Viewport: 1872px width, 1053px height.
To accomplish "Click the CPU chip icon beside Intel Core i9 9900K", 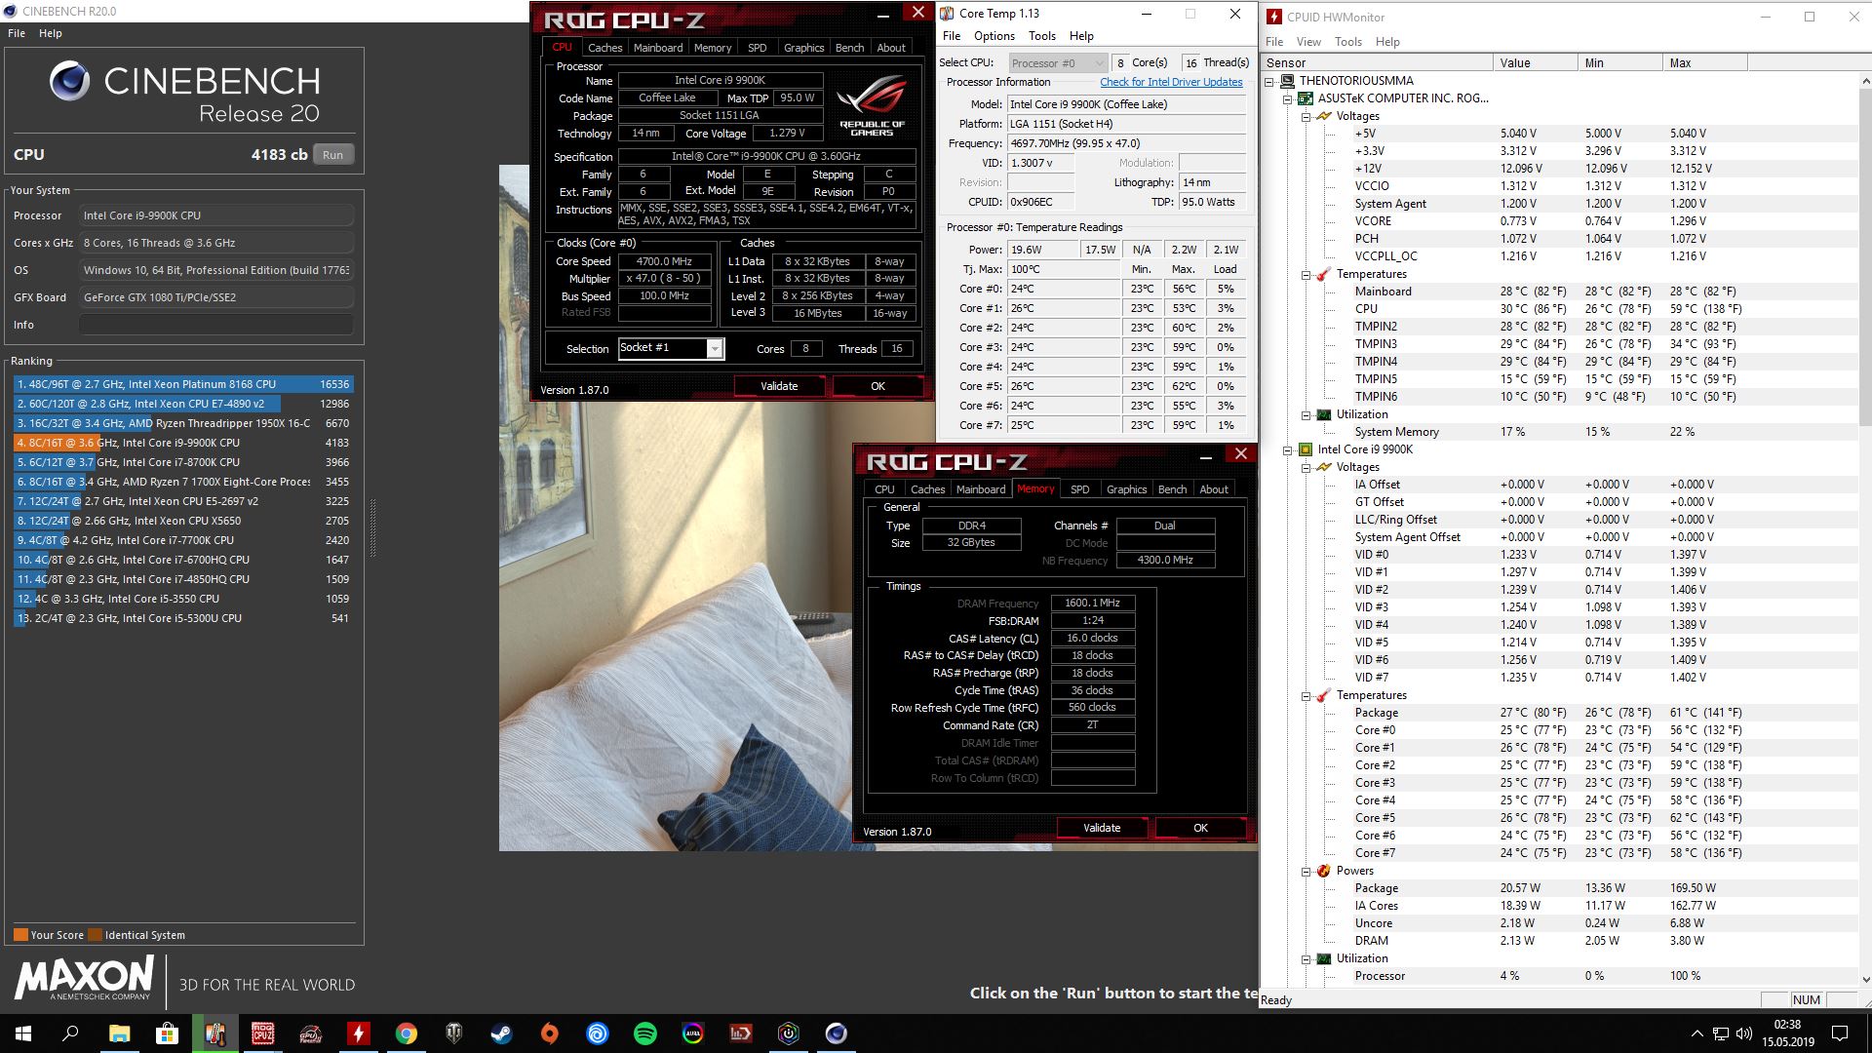I will (x=1306, y=449).
